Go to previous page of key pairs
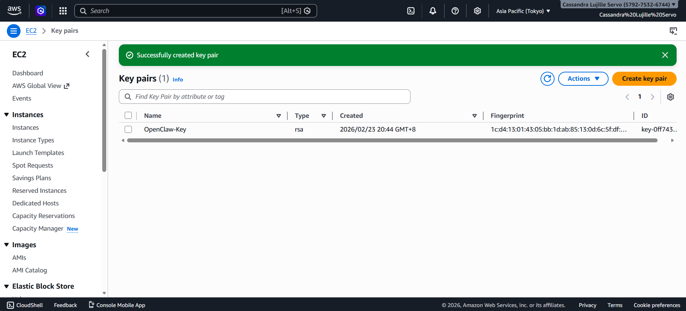686x311 pixels. 627,97
